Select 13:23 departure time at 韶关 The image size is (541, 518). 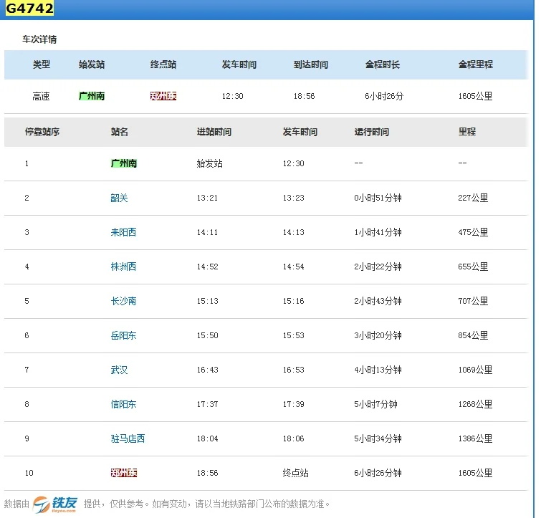[293, 198]
